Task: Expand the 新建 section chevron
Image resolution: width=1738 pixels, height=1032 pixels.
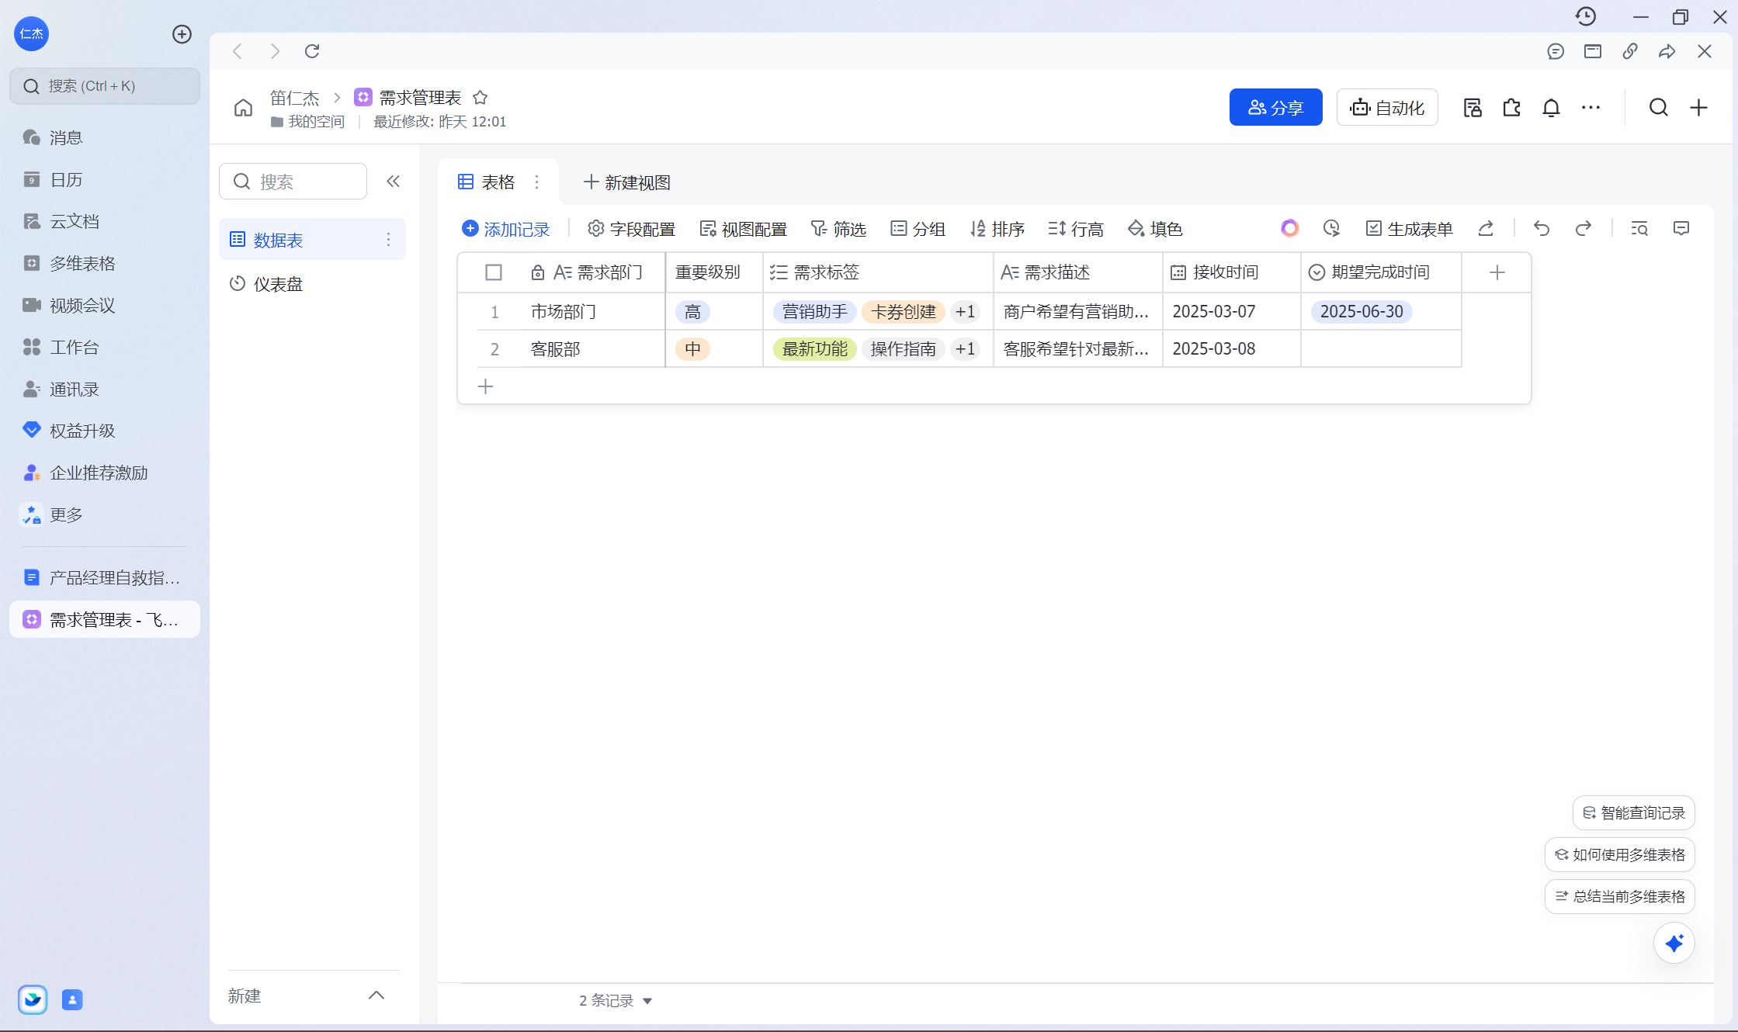Action: coord(376,996)
